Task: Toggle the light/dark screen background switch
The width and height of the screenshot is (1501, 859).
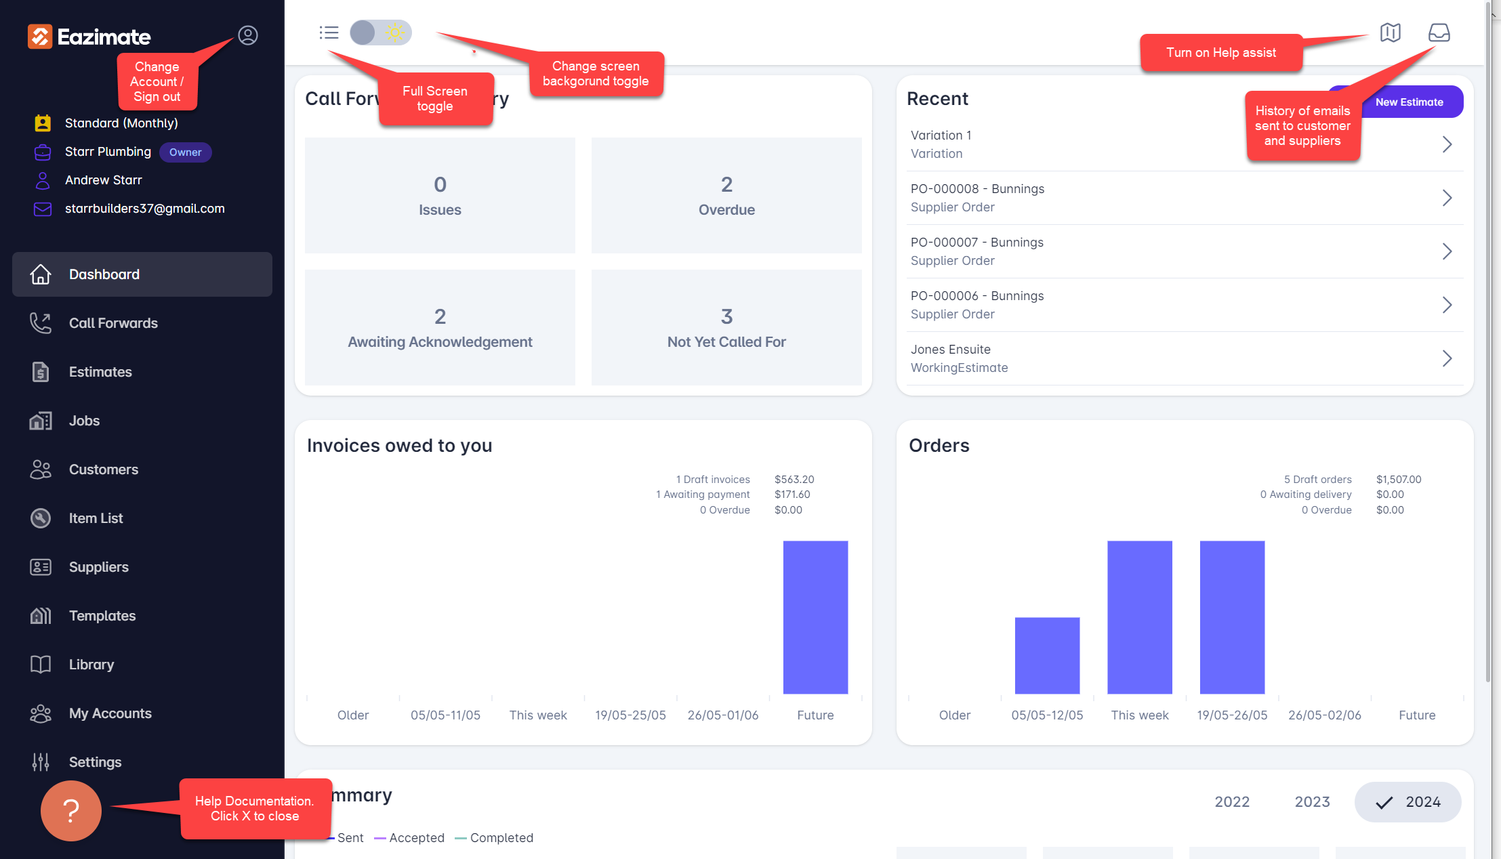Action: point(381,33)
